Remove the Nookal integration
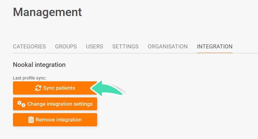Viewport: 258px width, 139px height. (x=55, y=120)
